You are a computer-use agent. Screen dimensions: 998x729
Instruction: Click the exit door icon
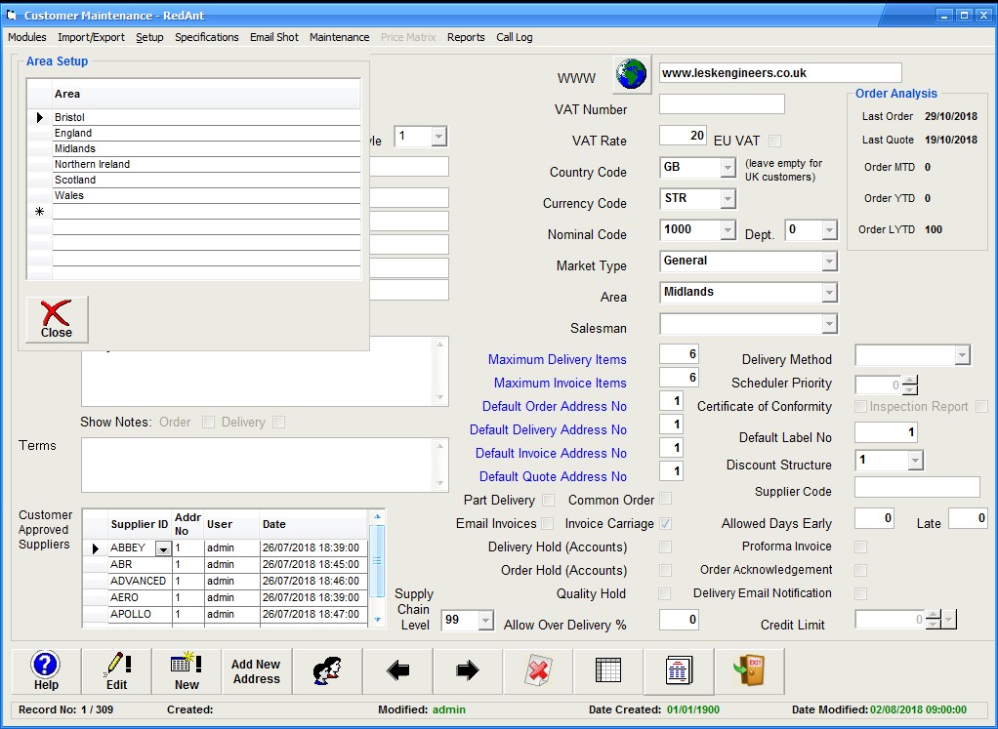749,671
